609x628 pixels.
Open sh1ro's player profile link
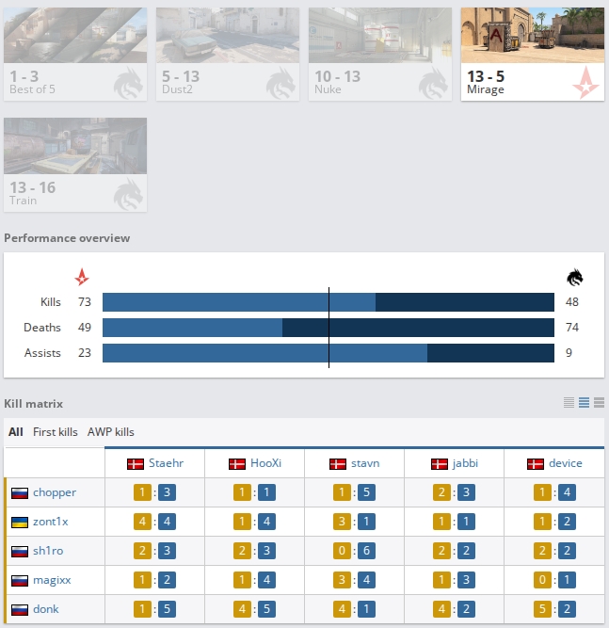[x=48, y=551]
